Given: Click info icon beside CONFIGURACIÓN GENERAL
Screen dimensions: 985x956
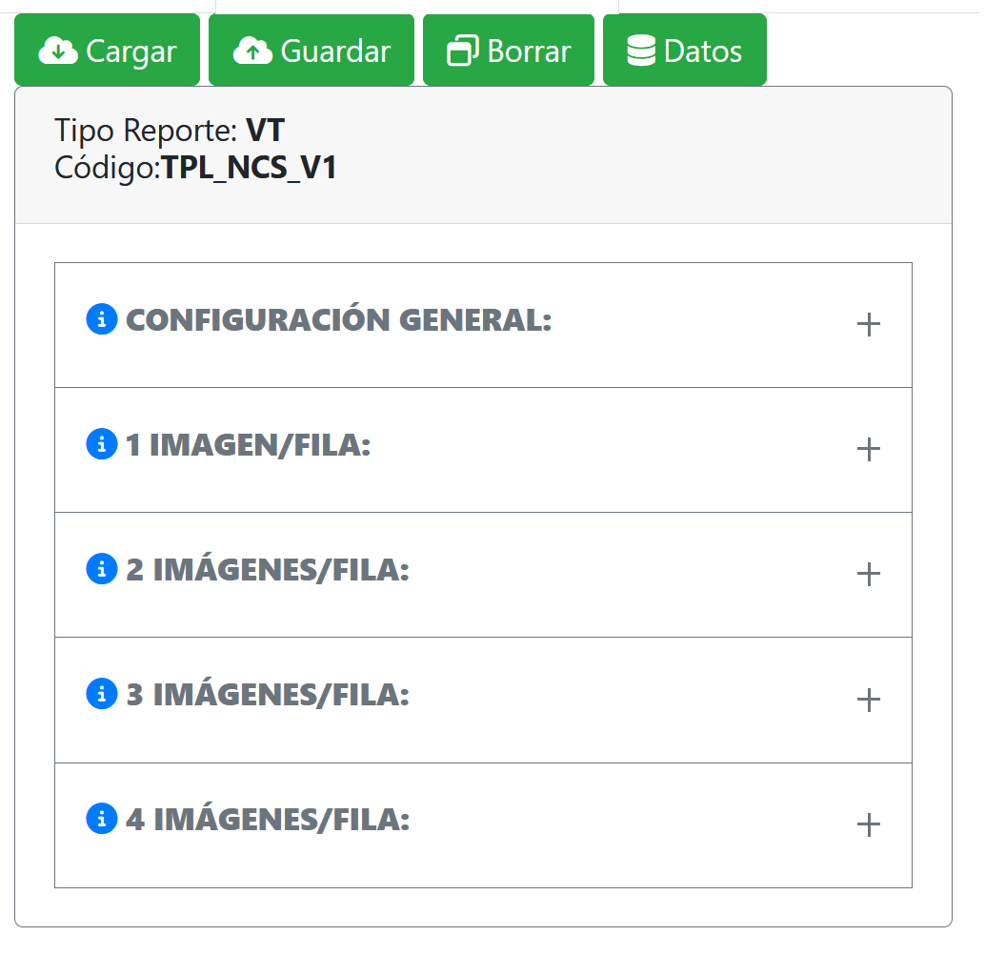Looking at the screenshot, I should [x=102, y=319].
